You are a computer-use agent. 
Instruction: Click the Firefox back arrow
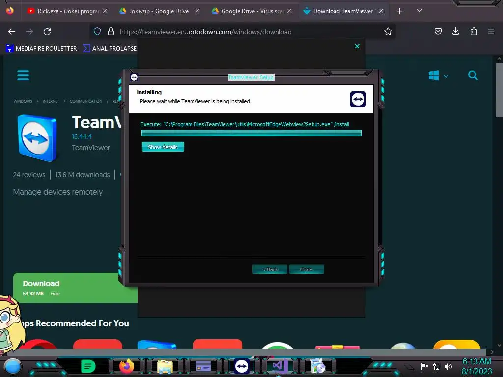(x=12, y=32)
